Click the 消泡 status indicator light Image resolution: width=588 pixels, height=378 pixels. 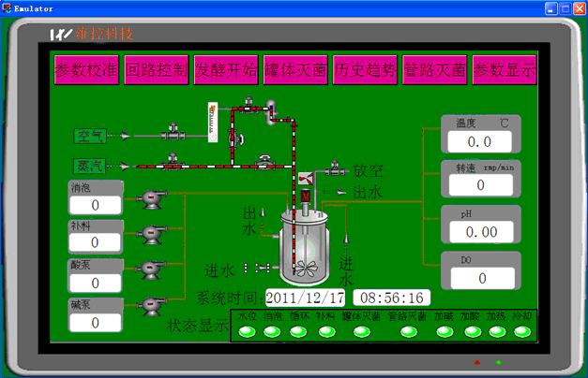point(272,331)
